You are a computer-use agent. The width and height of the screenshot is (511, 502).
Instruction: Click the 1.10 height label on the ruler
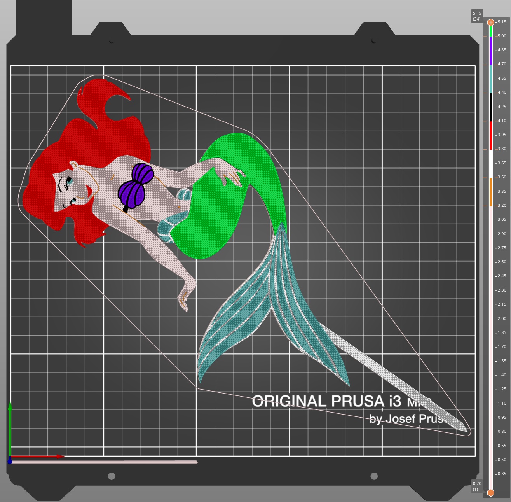click(x=502, y=403)
